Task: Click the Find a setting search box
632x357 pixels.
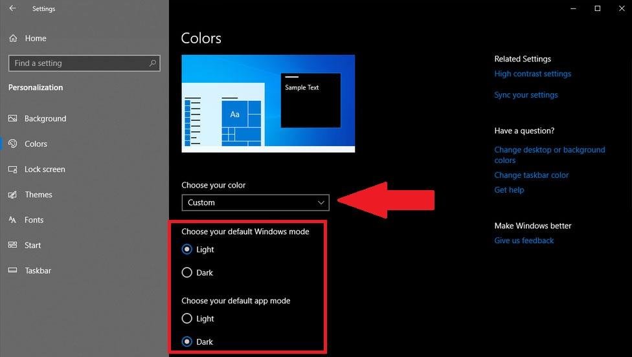Action: pos(84,63)
